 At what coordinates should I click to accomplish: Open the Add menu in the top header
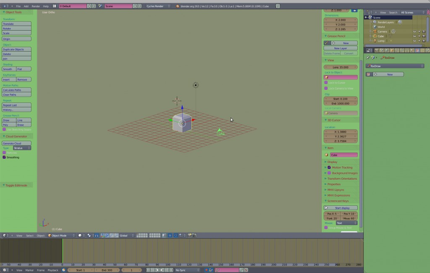coord(26,6)
